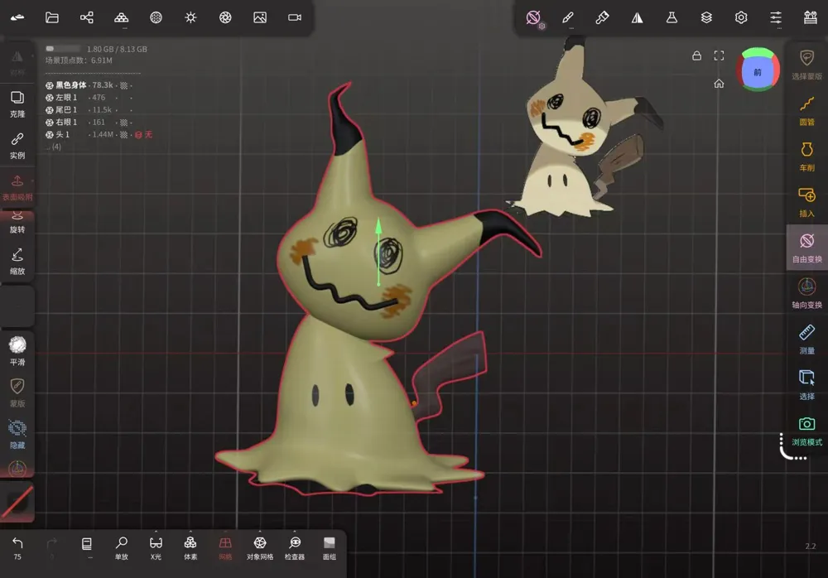Toggle 体素 voxel remesh
This screenshot has width=828, height=578.
click(x=190, y=548)
